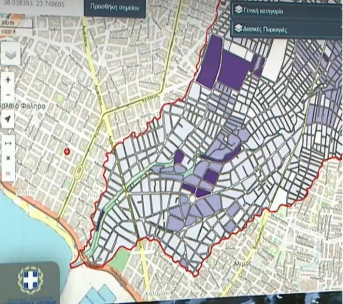Click the layers icon beside Δασικές Πυρκαγιές
Viewport: 343px width, 304px height.
click(x=239, y=28)
